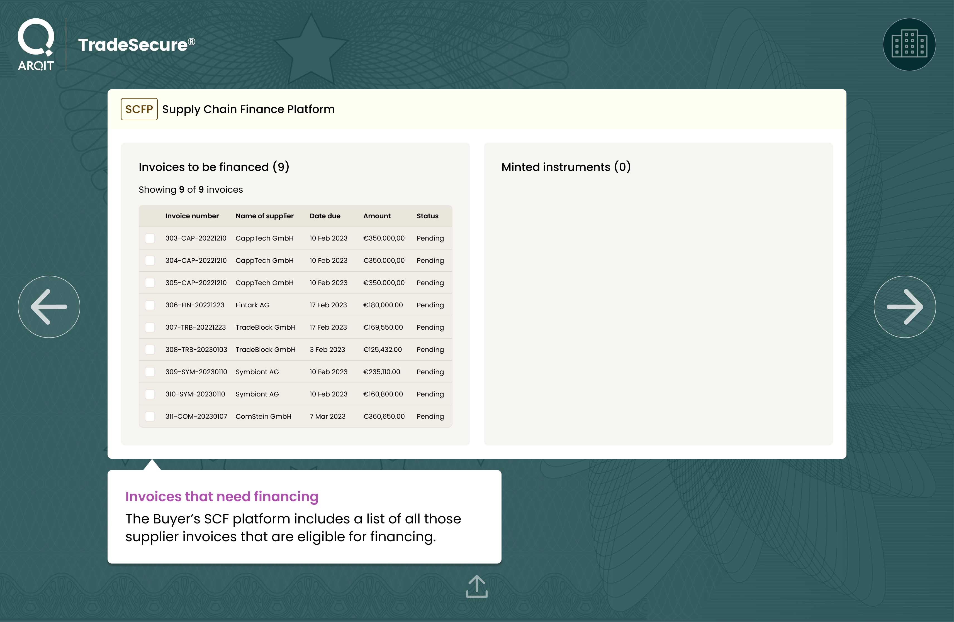Click amount €125,432.00
The image size is (954, 622).
[382, 350]
